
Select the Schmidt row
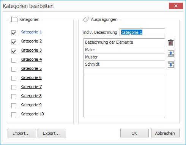[x=124, y=64]
